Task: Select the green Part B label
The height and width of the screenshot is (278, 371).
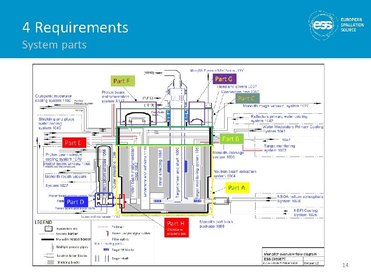Action: 231,139
